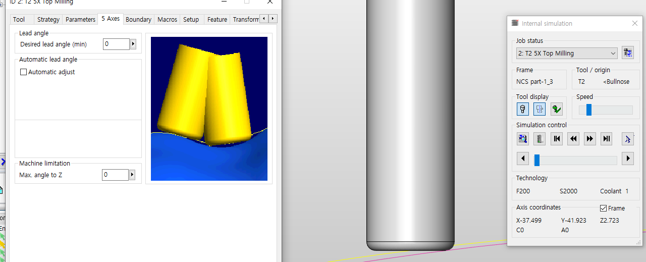This screenshot has width=646, height=262.
Task: Click the simulation progress slider handle
Action: click(x=537, y=160)
